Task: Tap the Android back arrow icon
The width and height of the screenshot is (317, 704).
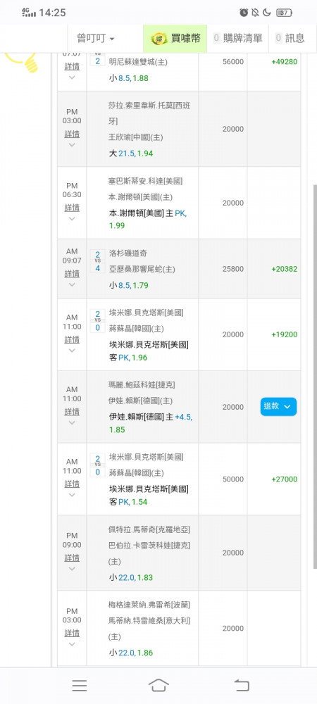Action: pos(242,685)
